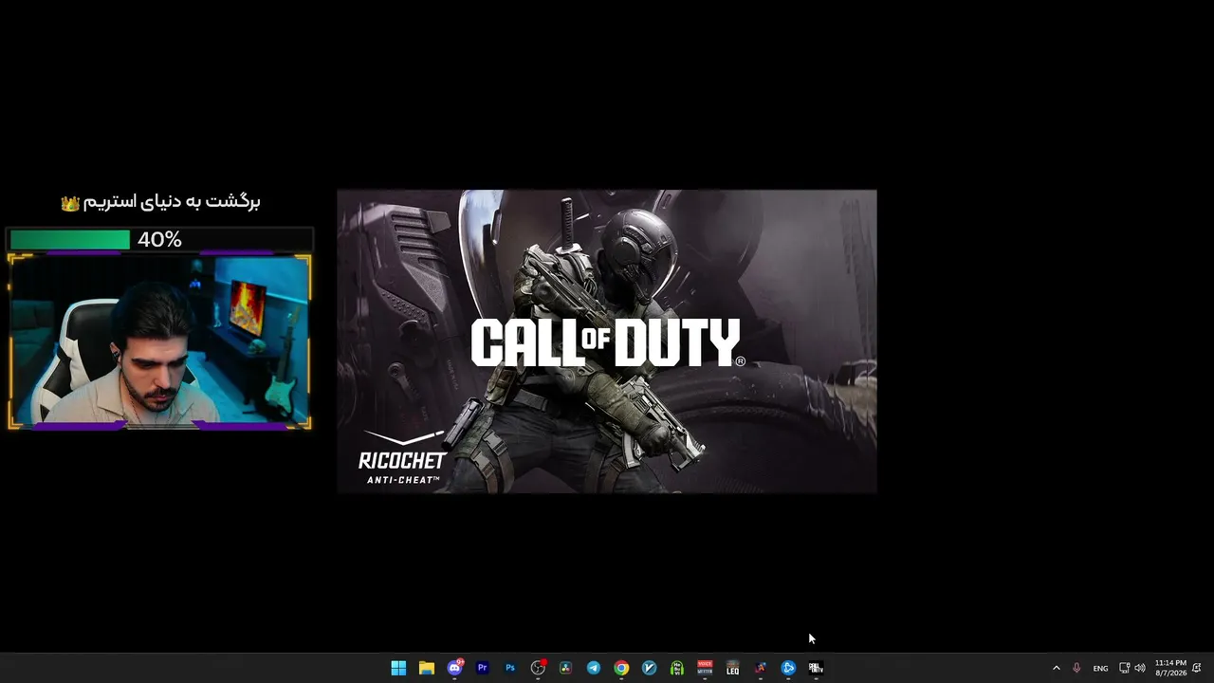Open the volume control tray icon
Viewport: 1214px width, 683px height.
1139,668
